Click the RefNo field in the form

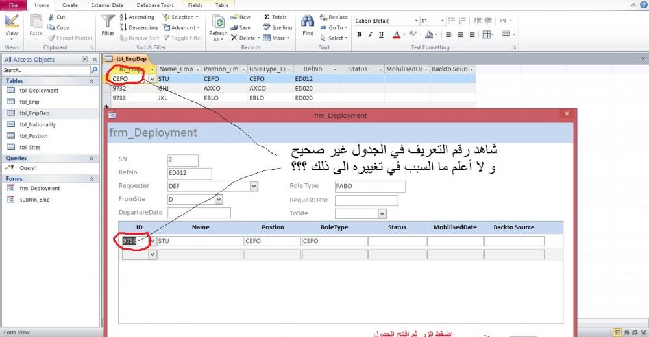pyautogui.click(x=190, y=173)
